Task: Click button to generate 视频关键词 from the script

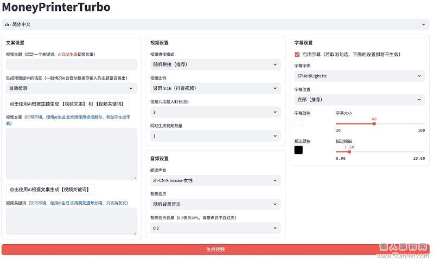Action: pyautogui.click(x=50, y=190)
